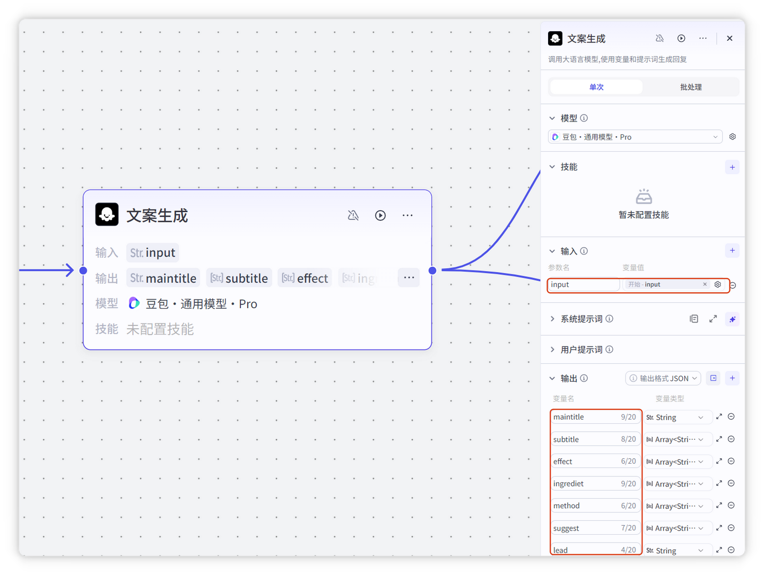Open the 输出格式 JSON dropdown
This screenshot has height=575, width=764.
(x=663, y=378)
